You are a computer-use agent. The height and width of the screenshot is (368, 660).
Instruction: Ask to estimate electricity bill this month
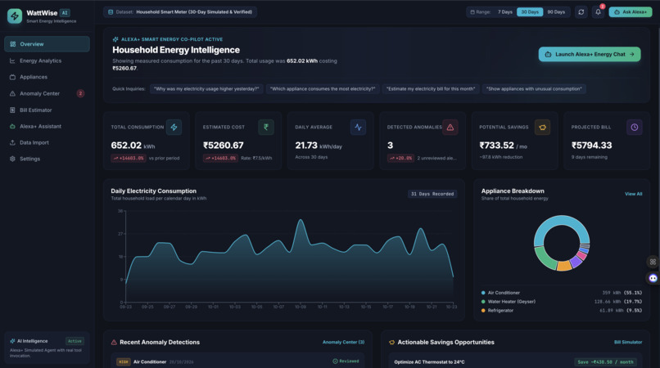[431, 89]
